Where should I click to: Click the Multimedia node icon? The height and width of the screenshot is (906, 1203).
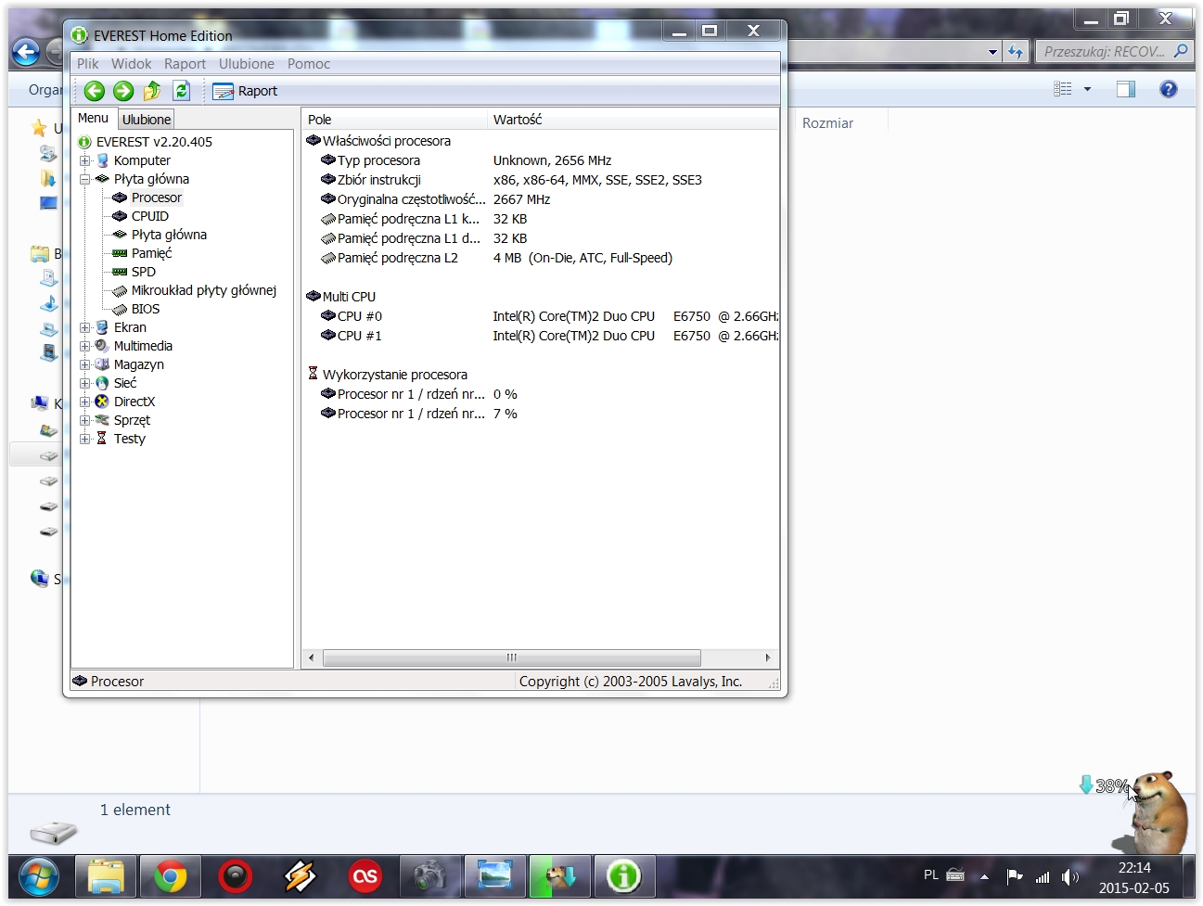point(102,346)
